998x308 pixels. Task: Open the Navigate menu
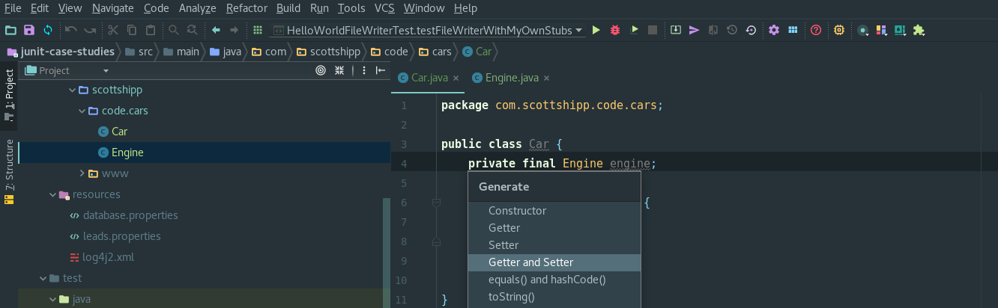(x=112, y=8)
